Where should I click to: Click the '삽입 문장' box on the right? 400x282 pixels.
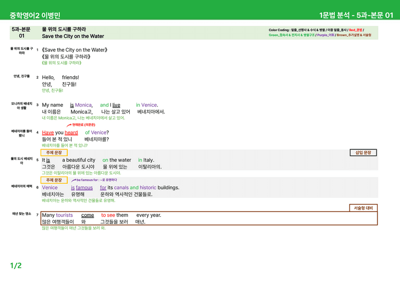(x=363, y=153)
